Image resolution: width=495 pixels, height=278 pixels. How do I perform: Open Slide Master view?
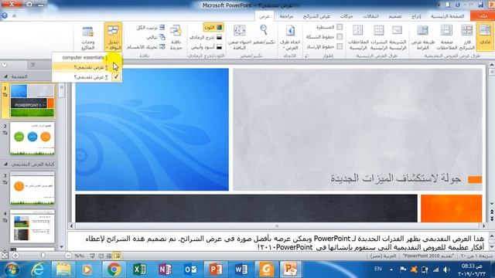(397, 37)
